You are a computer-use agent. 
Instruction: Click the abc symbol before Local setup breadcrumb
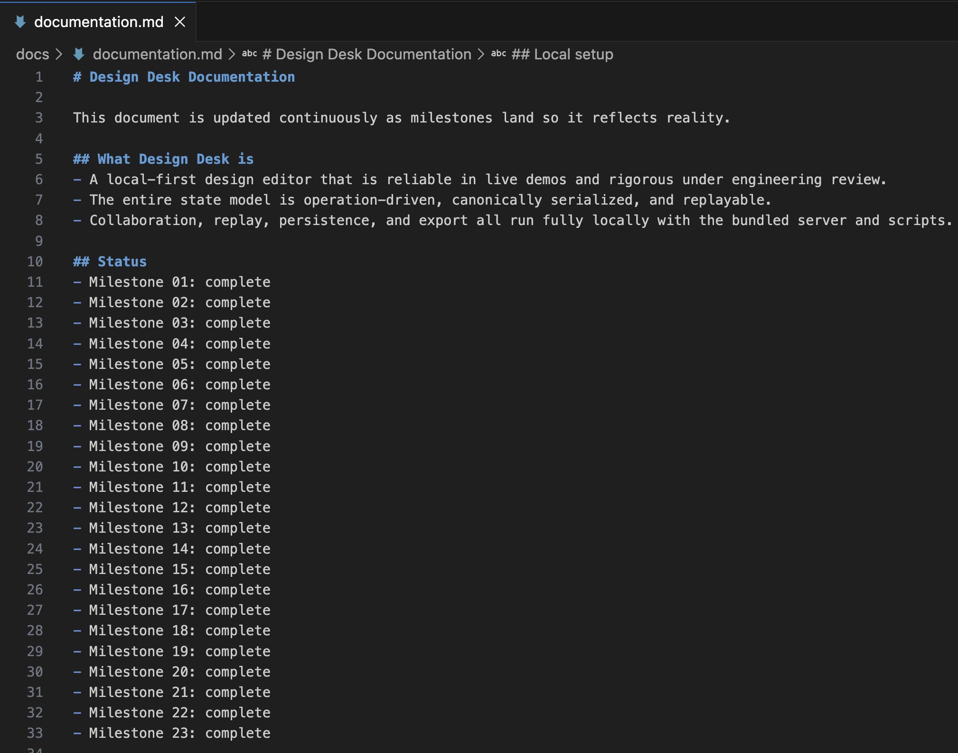[x=498, y=54]
